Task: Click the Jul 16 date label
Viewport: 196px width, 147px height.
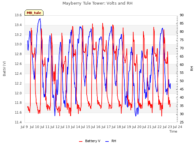Action: [96, 127]
